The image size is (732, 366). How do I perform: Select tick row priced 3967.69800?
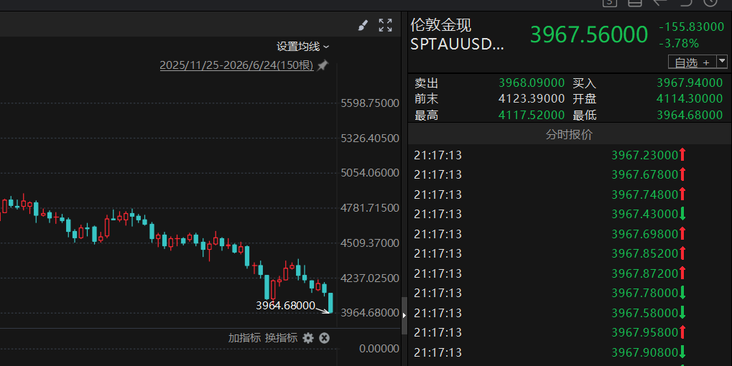click(x=570, y=234)
